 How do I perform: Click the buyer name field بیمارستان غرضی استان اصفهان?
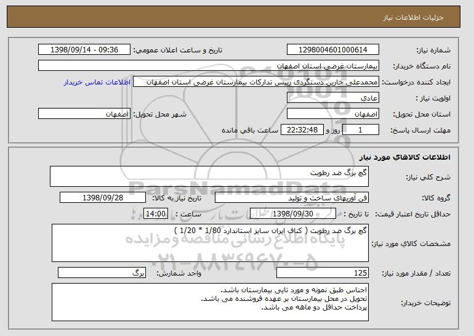click(x=209, y=66)
